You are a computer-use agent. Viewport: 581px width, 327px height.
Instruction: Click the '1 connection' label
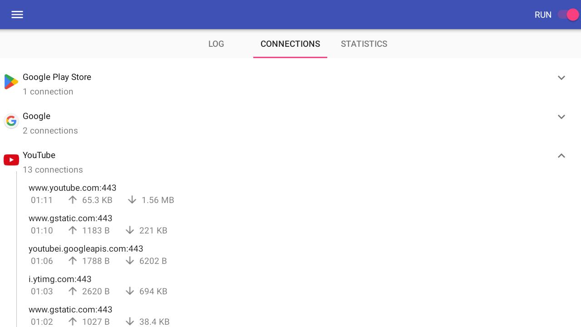pos(48,92)
